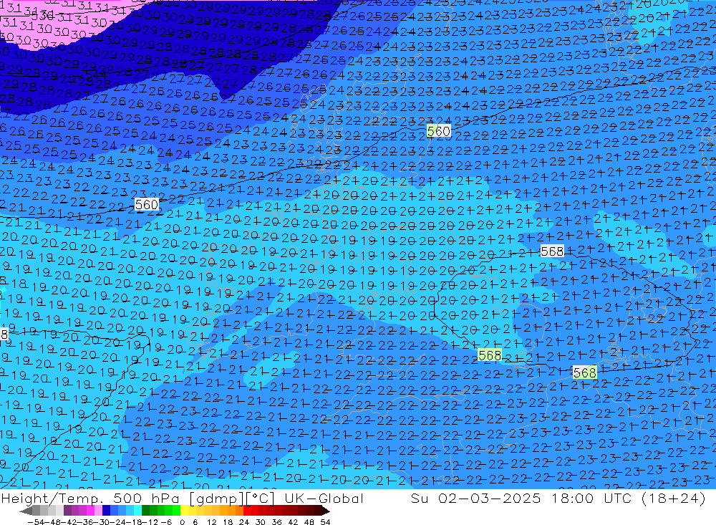Image resolution: width=716 pixels, height=525 pixels.
Task: Pick the brightest cyan legend swatch
Action: click(137, 511)
